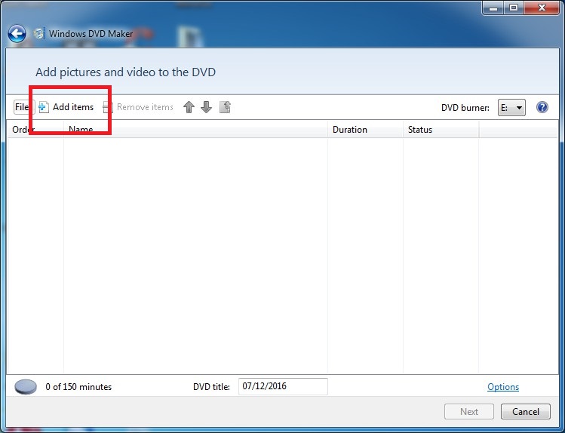565x433 pixels.
Task: Close the Windows DVD Maker window
Action: pyautogui.click(x=542, y=8)
